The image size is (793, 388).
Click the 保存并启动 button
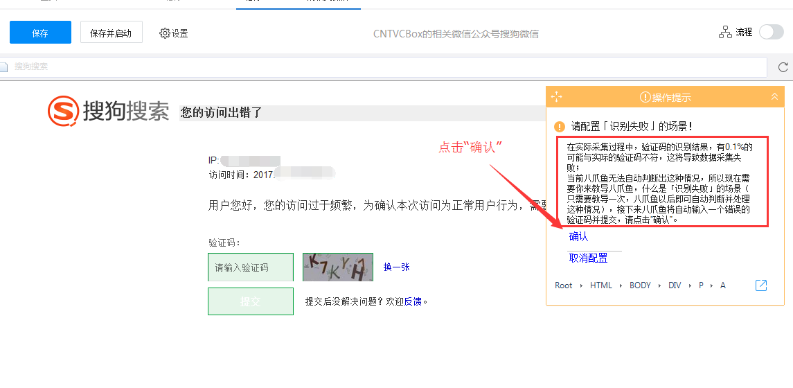[112, 33]
